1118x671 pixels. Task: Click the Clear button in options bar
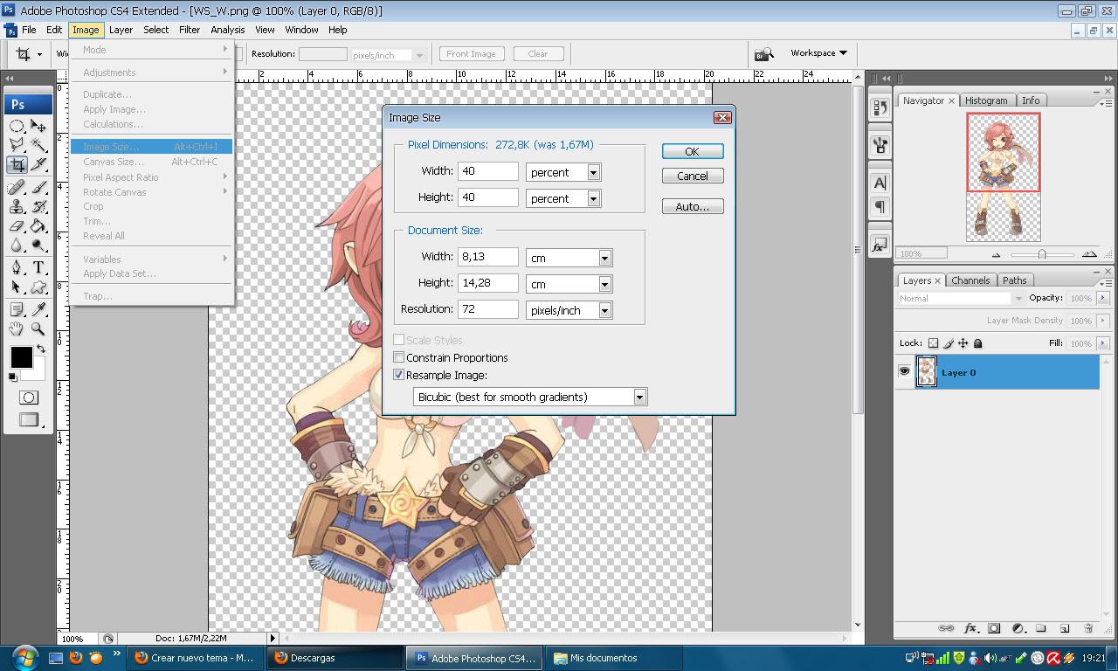click(538, 54)
